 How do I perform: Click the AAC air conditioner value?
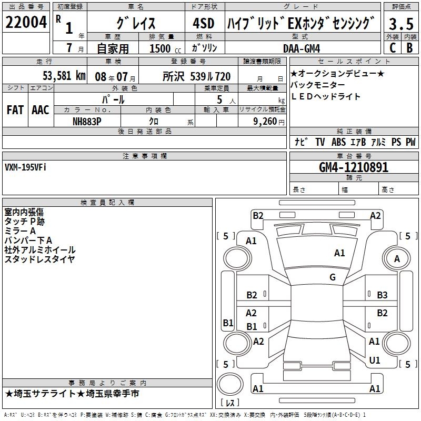tap(41, 110)
